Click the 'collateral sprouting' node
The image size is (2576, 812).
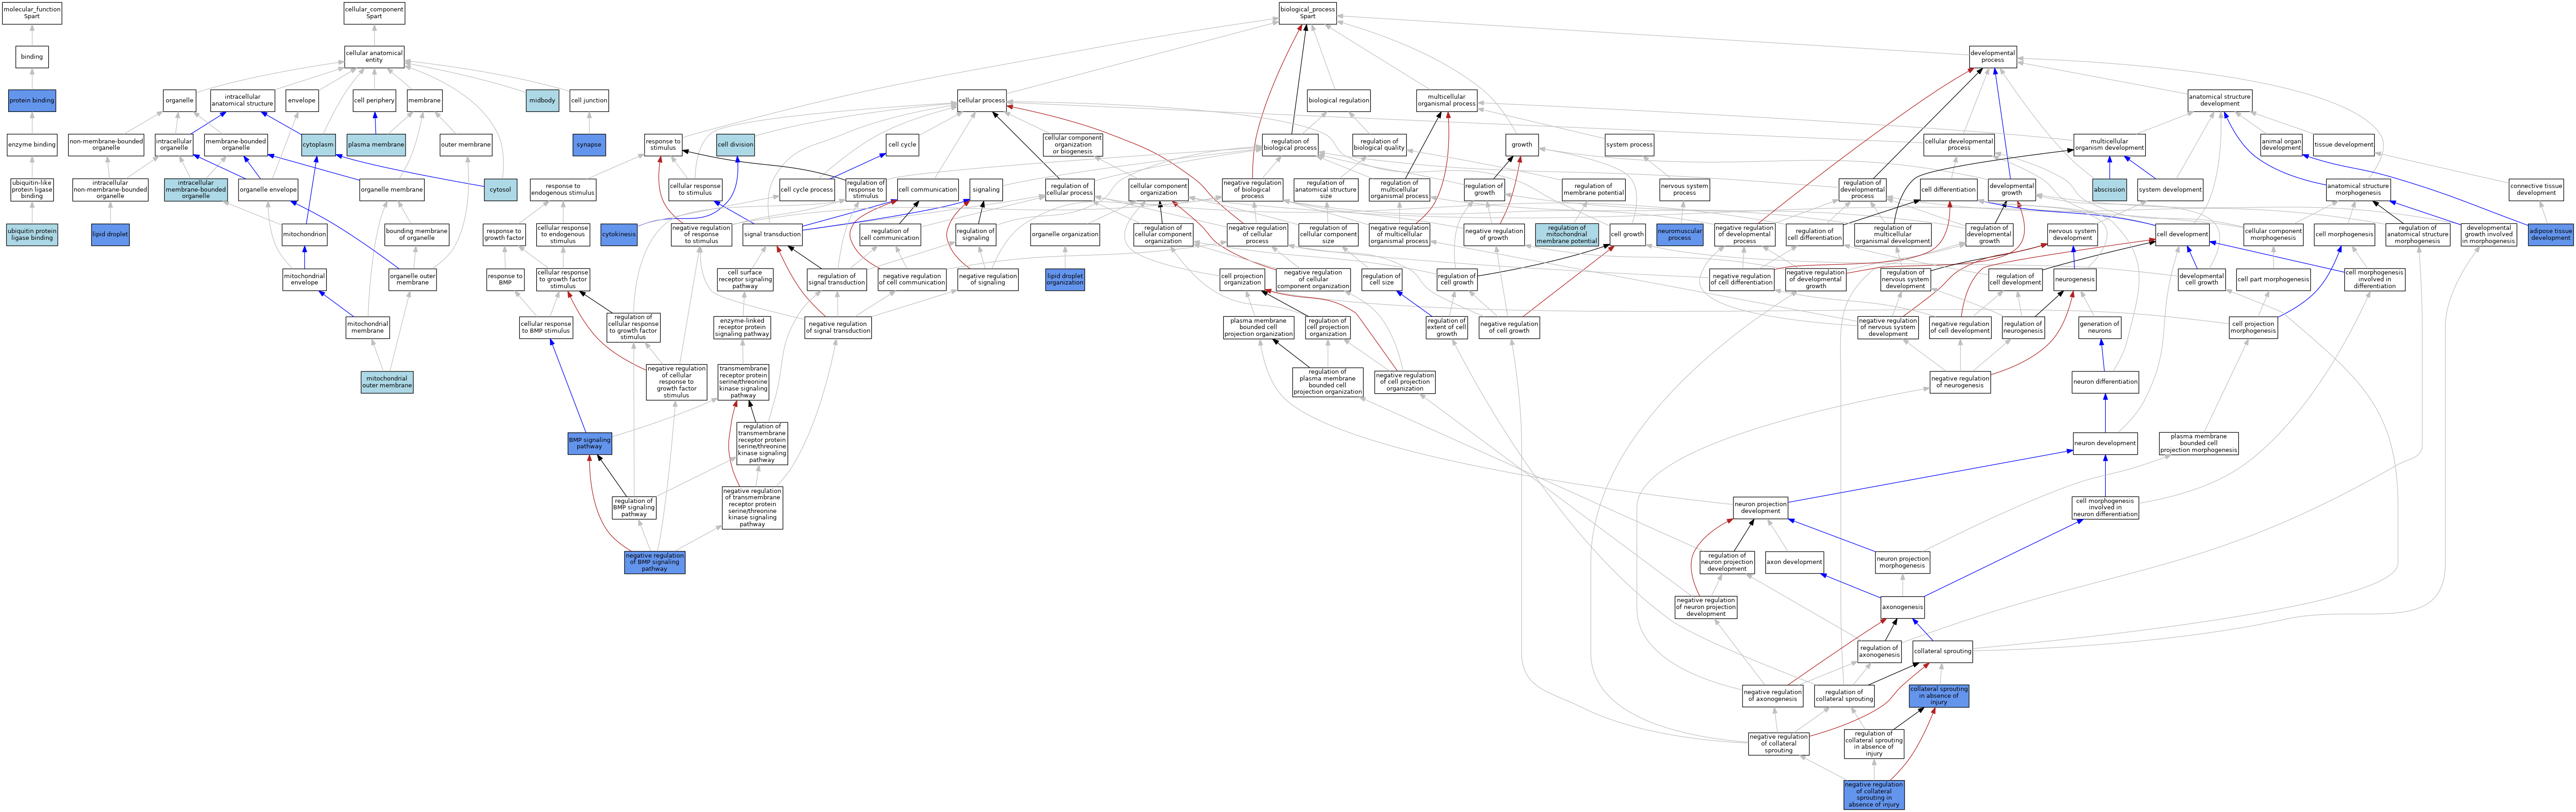pyautogui.click(x=1942, y=652)
